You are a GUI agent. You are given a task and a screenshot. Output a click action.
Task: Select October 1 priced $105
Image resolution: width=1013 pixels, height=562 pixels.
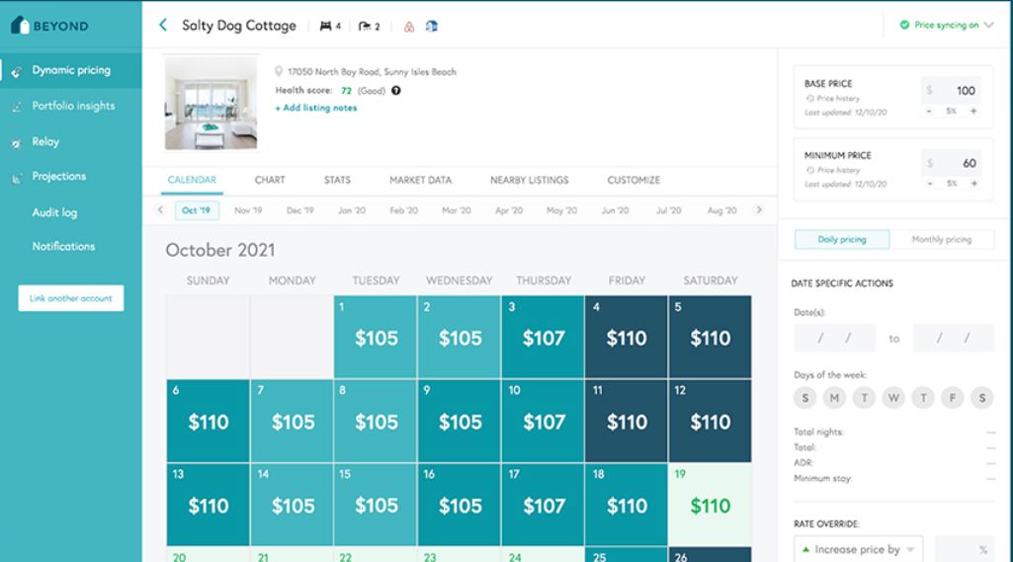click(376, 337)
